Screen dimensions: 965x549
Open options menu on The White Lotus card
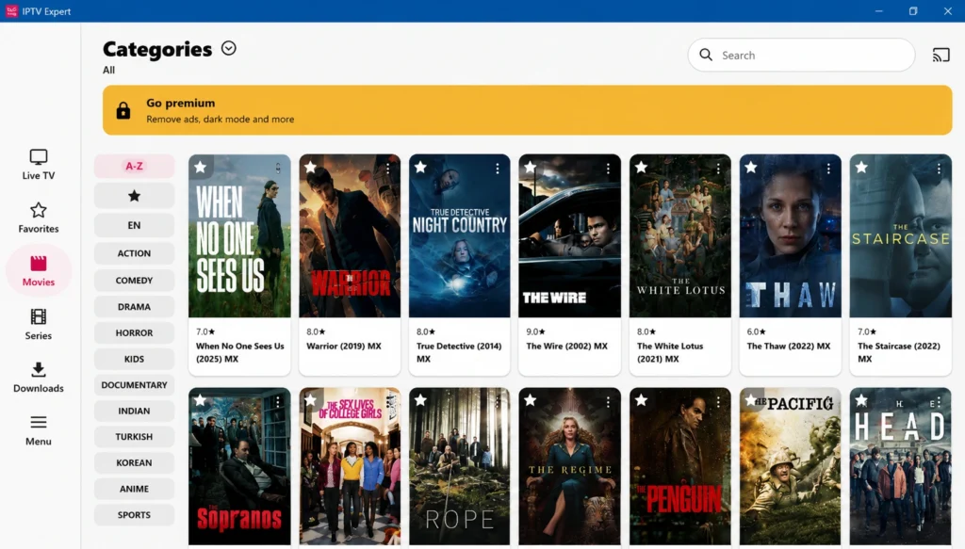tap(718, 168)
